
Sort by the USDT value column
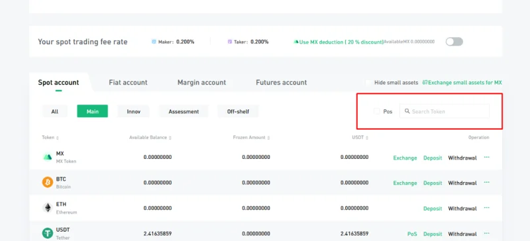[x=360, y=138]
